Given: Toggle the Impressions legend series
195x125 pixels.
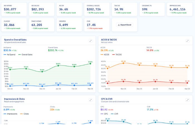Looking at the screenshot, I should [x=11, y=114].
